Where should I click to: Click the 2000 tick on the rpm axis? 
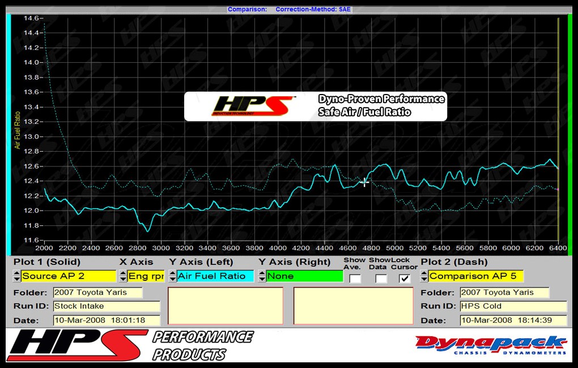(44, 248)
